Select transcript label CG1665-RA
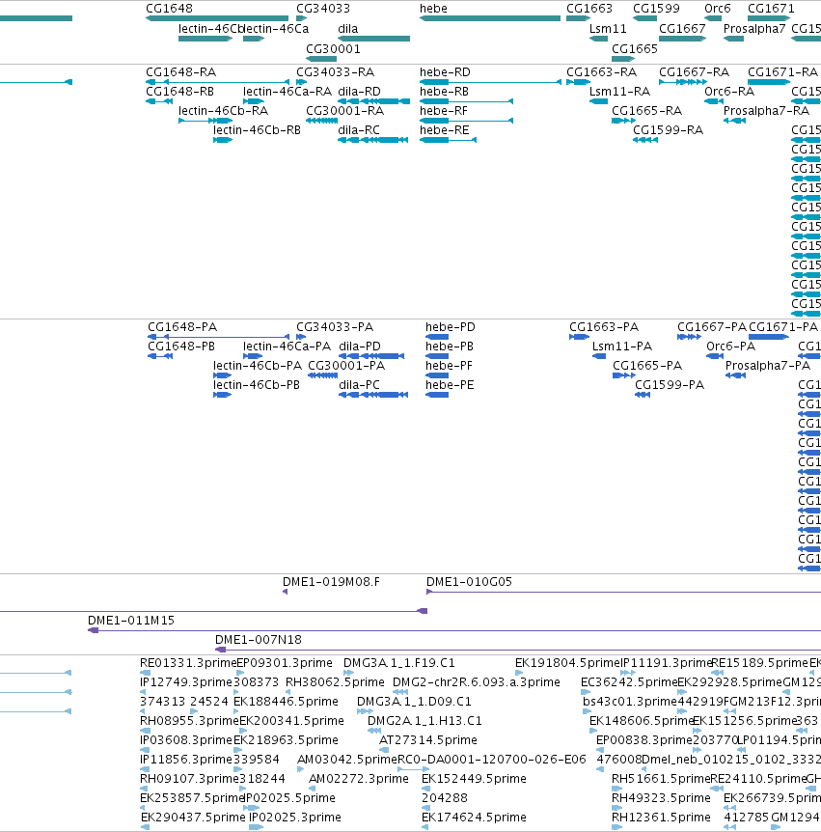The height and width of the screenshot is (832, 821). click(646, 111)
